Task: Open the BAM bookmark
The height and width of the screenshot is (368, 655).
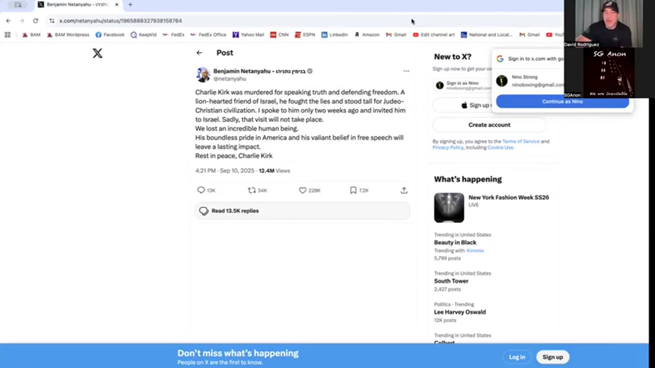Action: coord(31,35)
